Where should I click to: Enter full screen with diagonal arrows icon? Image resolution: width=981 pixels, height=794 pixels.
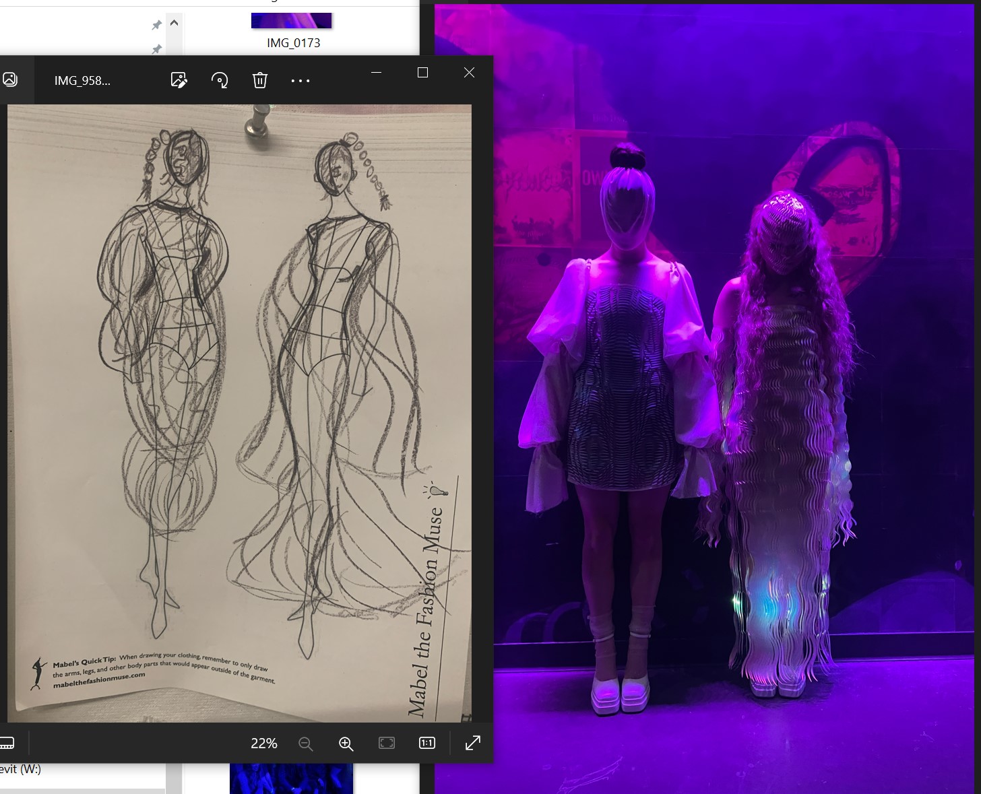click(x=473, y=743)
